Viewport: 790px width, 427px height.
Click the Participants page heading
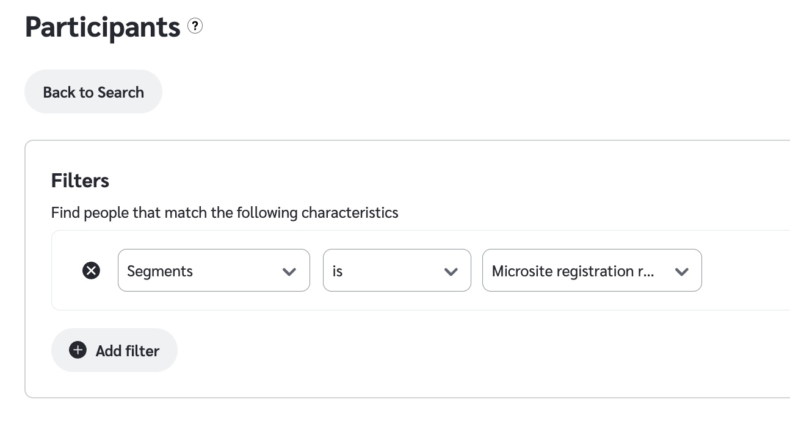103,27
